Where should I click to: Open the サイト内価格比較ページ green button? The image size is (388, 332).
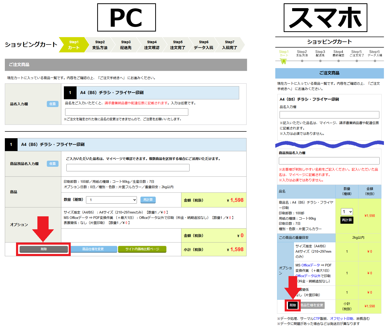click(142, 249)
